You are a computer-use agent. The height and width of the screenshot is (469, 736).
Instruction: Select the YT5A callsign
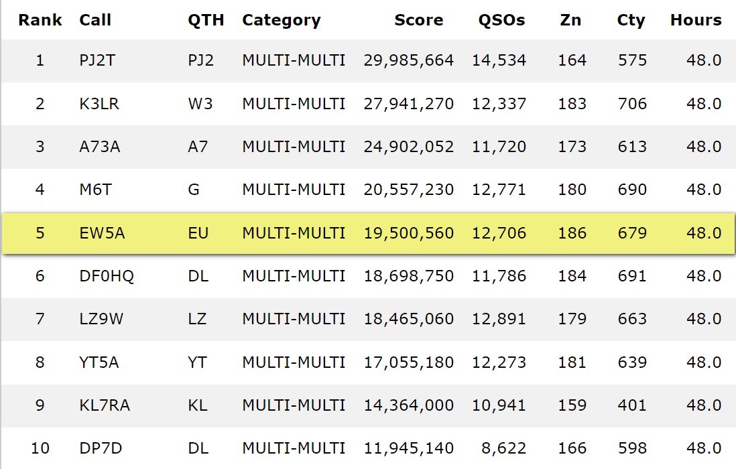[99, 362]
